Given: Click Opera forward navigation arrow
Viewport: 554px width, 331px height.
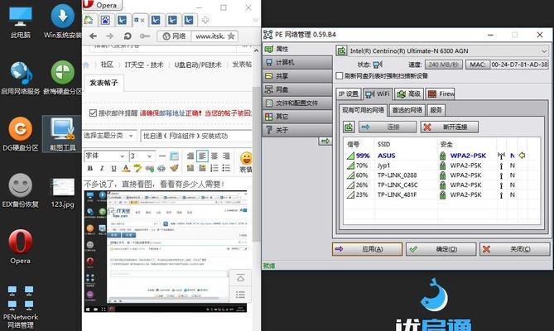Looking at the screenshot, I should click(x=110, y=36).
